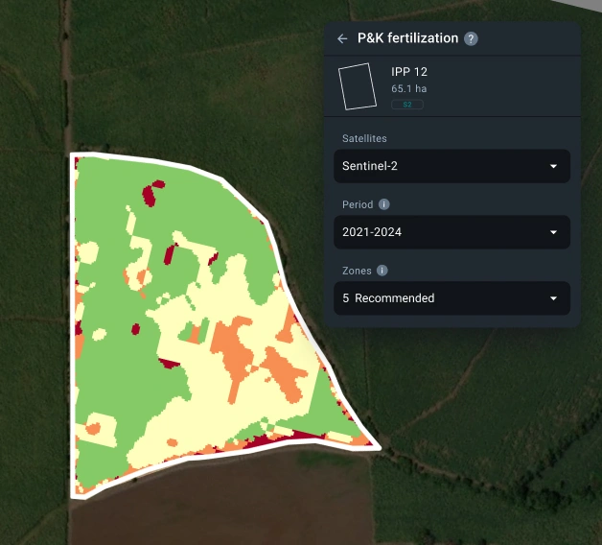Open the 5 Recommended zones dropdown

coord(451,298)
